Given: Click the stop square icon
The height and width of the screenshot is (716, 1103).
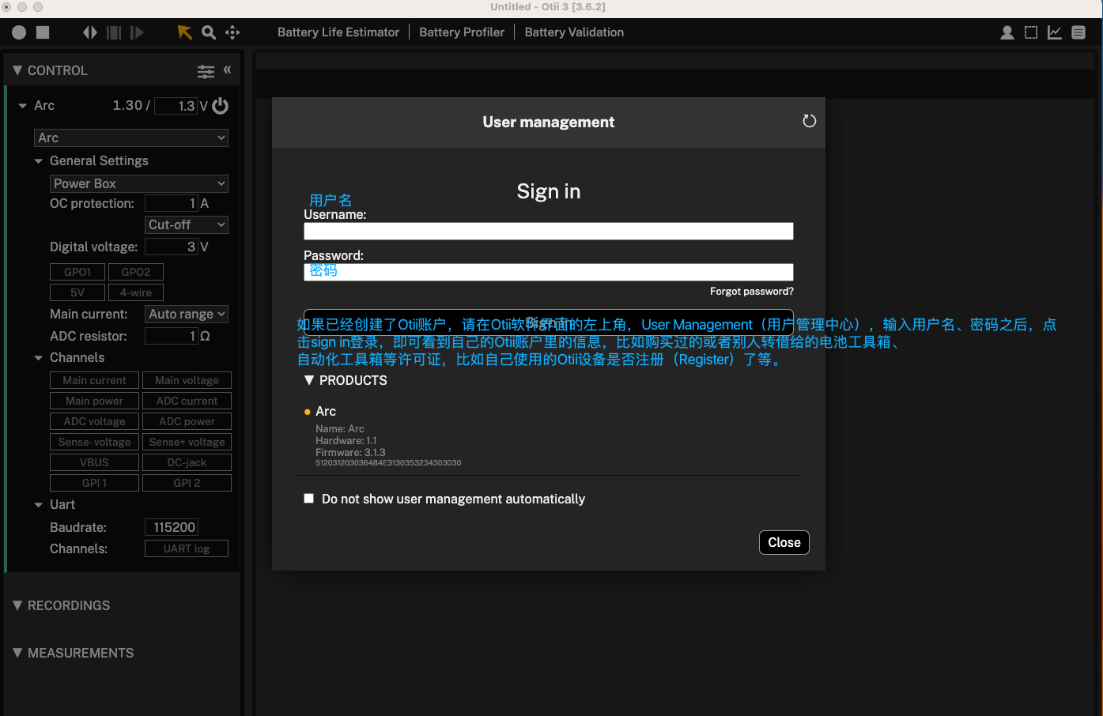Looking at the screenshot, I should click(x=43, y=32).
